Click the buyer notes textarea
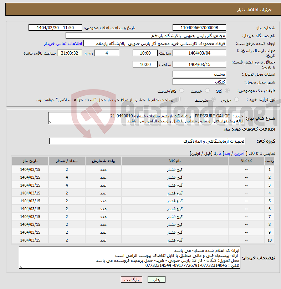This screenshot has width=281, height=289. (129, 258)
